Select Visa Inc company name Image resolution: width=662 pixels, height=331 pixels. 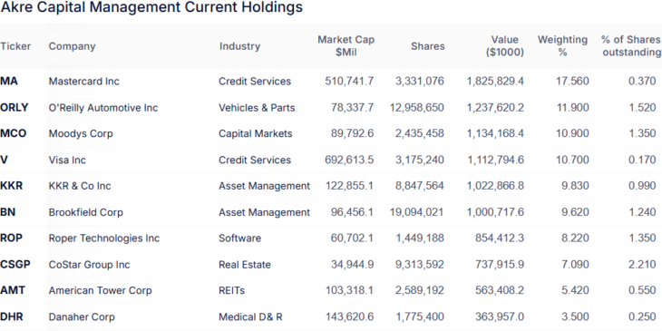(67, 160)
